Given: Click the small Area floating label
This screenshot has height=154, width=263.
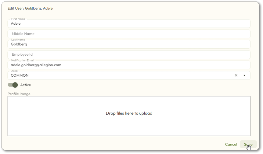Looking at the screenshot, I should coord(14,71).
